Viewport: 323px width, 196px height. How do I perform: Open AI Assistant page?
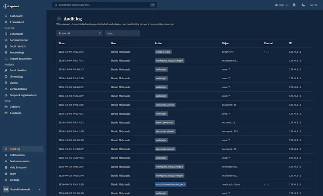pos(17,22)
